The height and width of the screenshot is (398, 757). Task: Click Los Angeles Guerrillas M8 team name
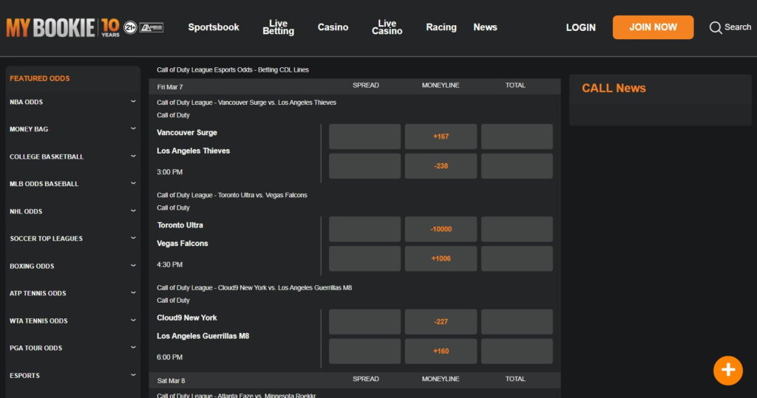coord(203,336)
